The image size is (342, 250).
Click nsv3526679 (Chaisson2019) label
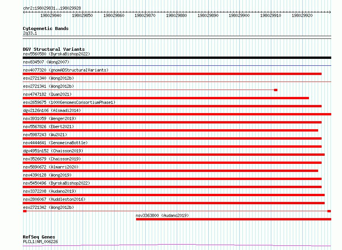(52, 159)
